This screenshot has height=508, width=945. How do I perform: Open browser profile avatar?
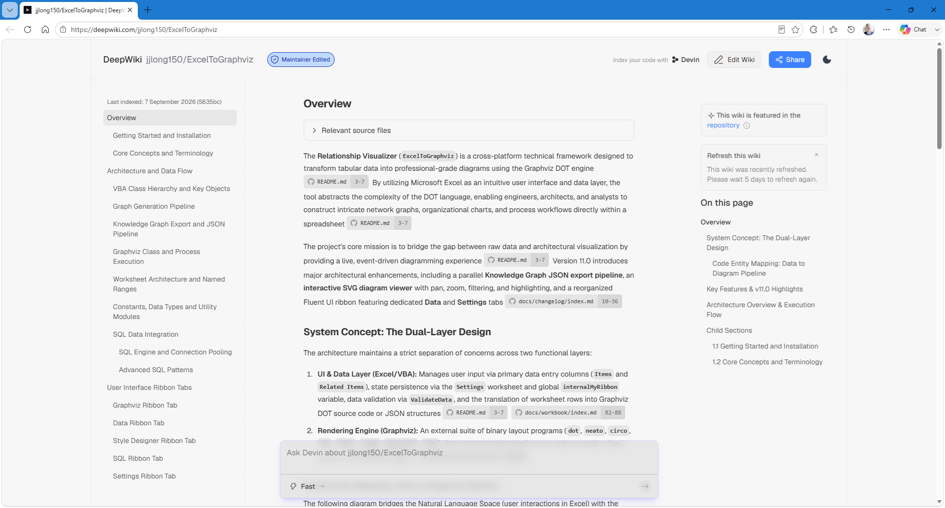pos(869,30)
